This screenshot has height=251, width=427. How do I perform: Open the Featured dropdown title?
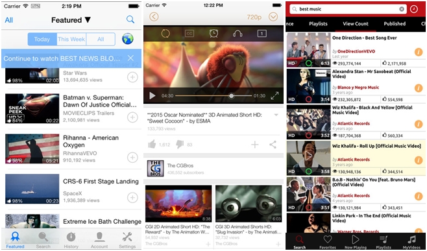tap(71, 20)
